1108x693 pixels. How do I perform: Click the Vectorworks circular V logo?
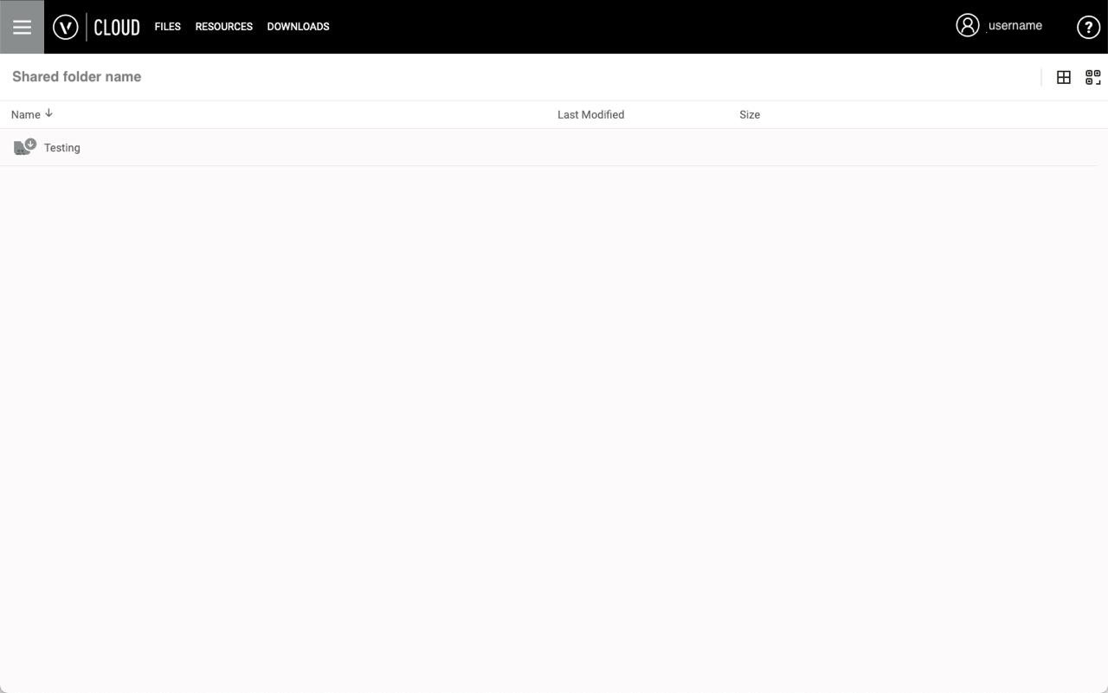tap(65, 27)
